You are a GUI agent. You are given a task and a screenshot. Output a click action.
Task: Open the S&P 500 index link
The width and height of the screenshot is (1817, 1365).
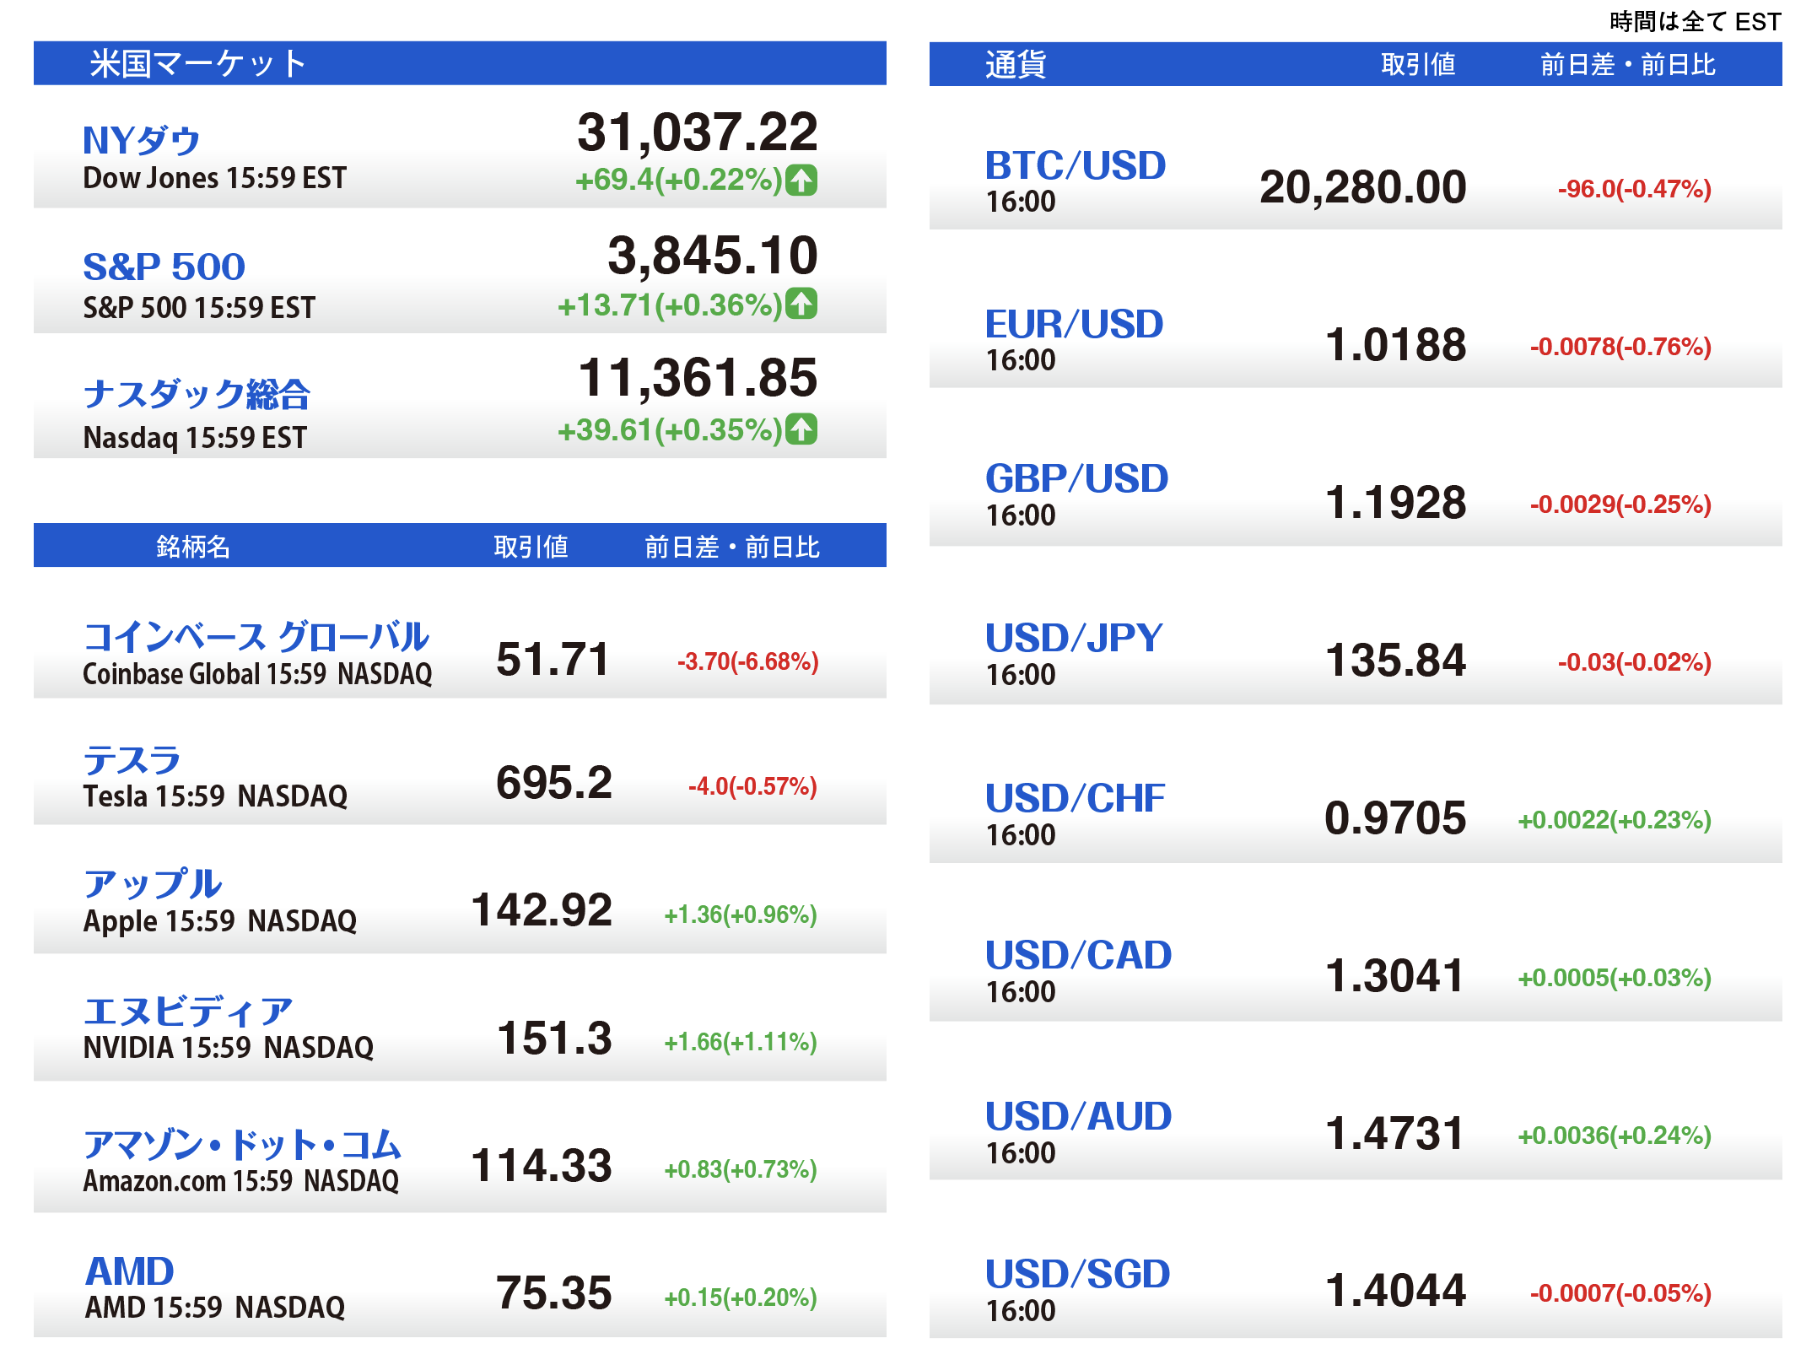pyautogui.click(x=164, y=267)
